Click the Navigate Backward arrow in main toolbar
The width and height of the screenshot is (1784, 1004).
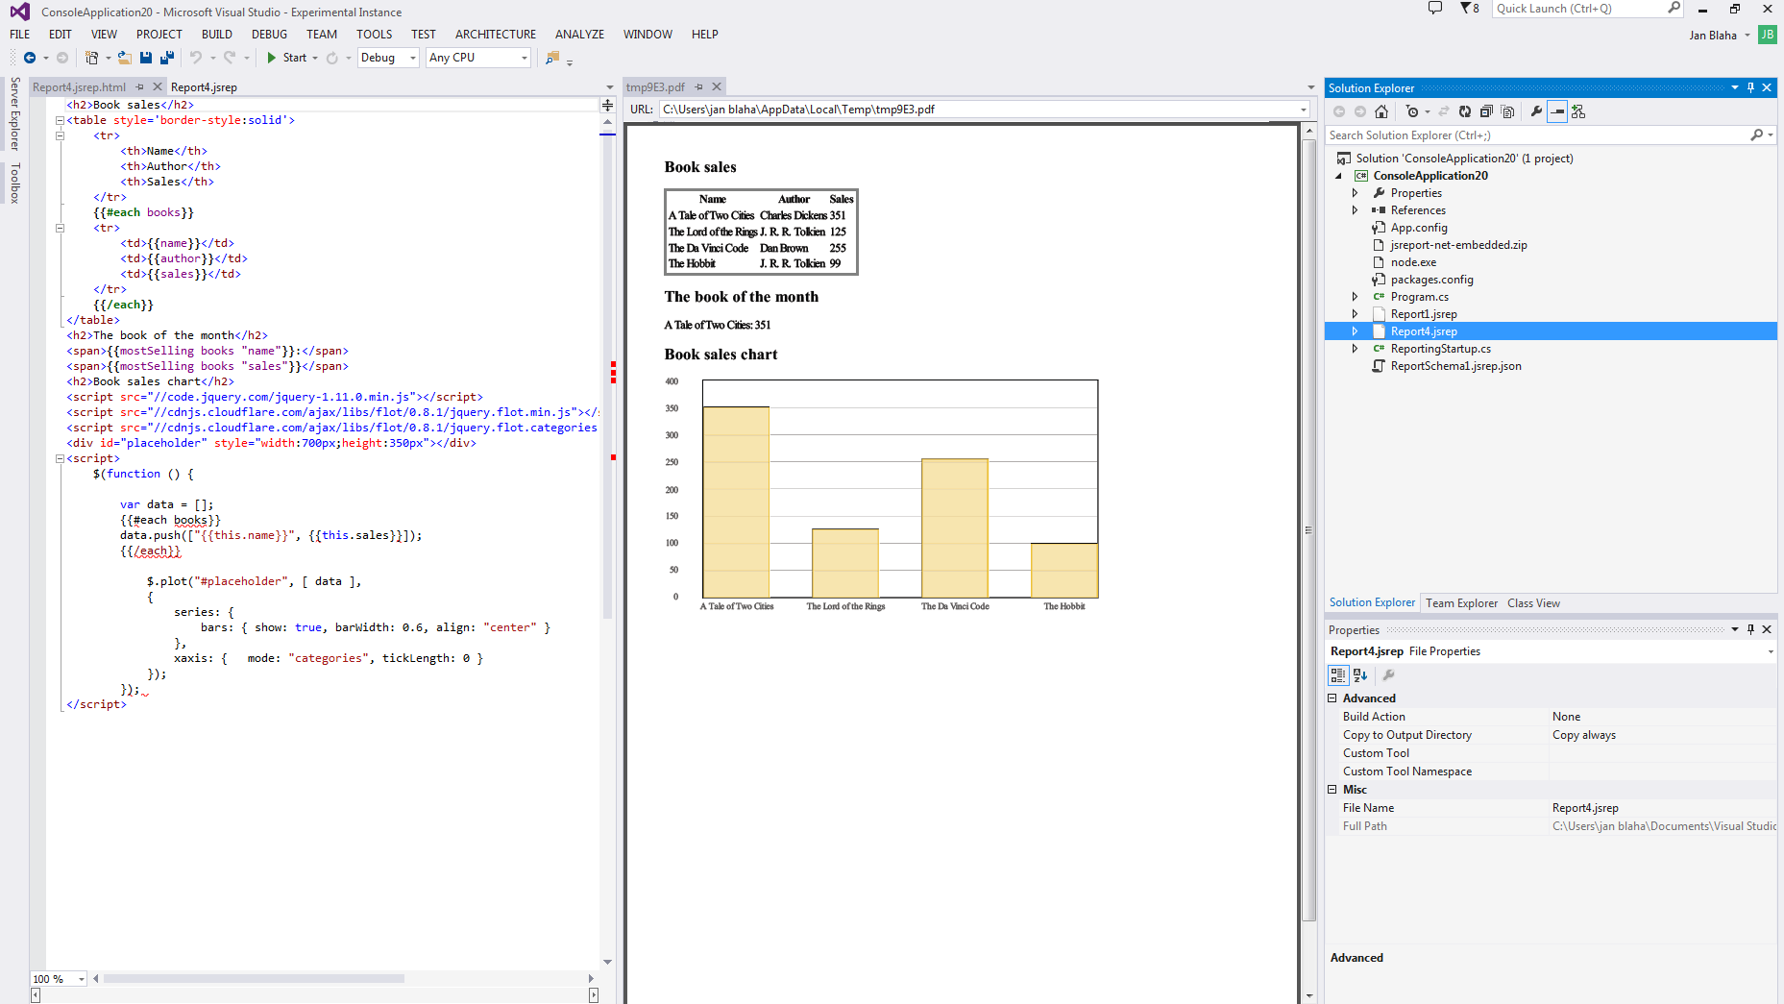30,58
